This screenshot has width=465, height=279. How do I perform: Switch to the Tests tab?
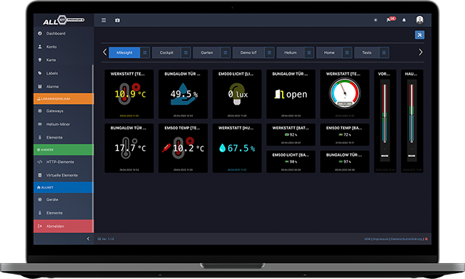(367, 53)
